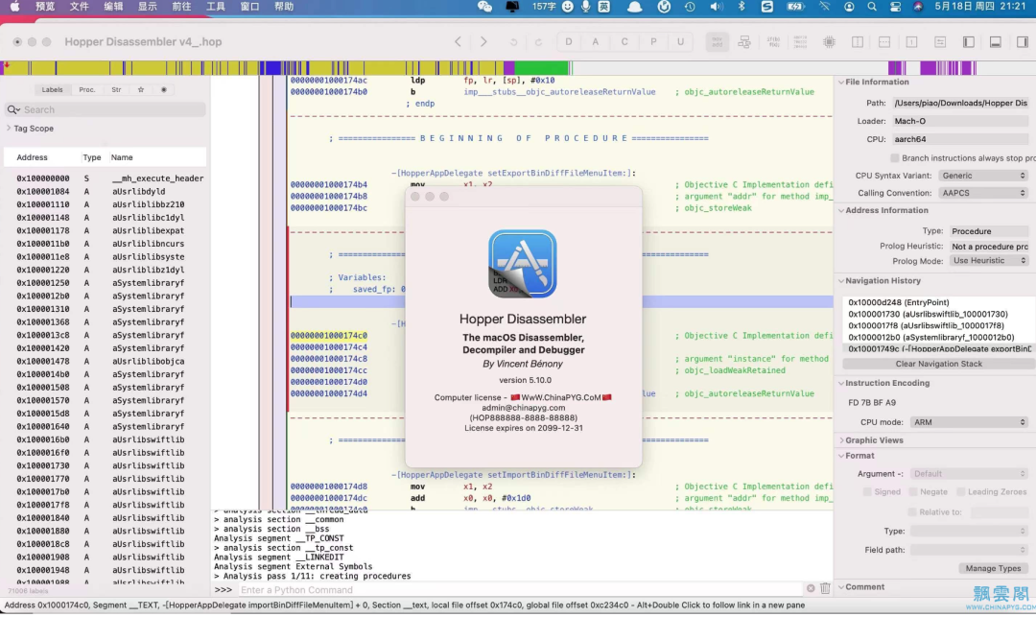1036x617 pixels.
Task: Toggle the Relative to checkbox
Action: 912,512
